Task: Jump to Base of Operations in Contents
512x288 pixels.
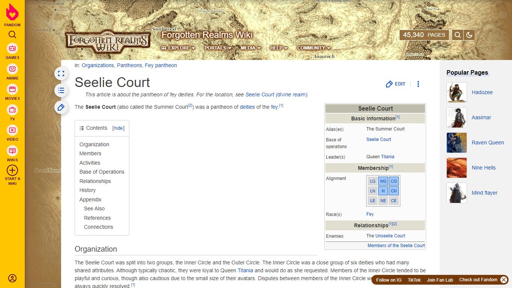Action: click(x=102, y=172)
